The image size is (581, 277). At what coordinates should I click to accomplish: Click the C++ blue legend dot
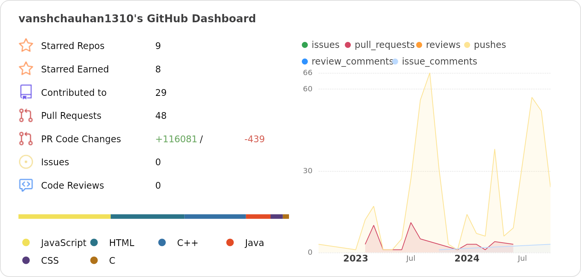pyautogui.click(x=162, y=242)
